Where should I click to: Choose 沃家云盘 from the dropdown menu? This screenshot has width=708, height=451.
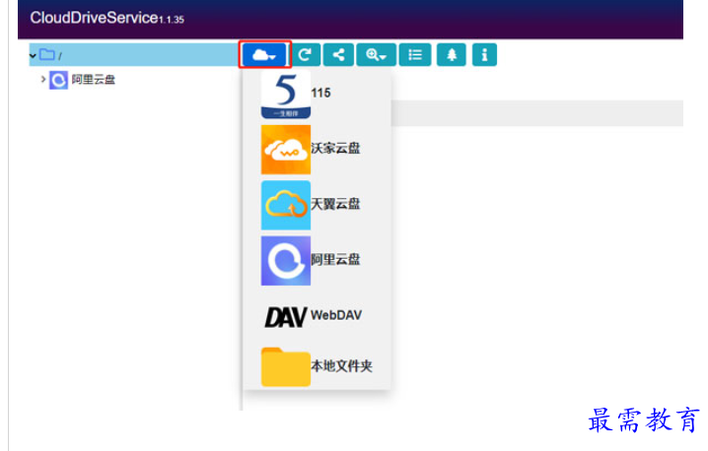click(x=335, y=148)
